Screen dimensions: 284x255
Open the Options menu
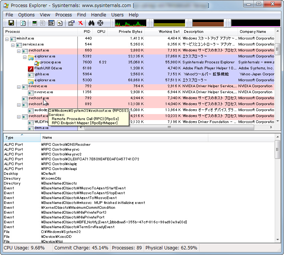(x=26, y=15)
